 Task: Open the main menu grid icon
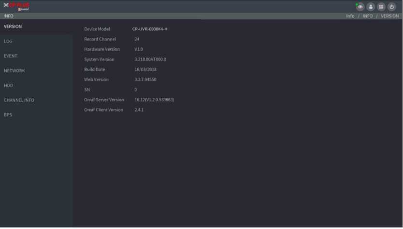point(381,7)
